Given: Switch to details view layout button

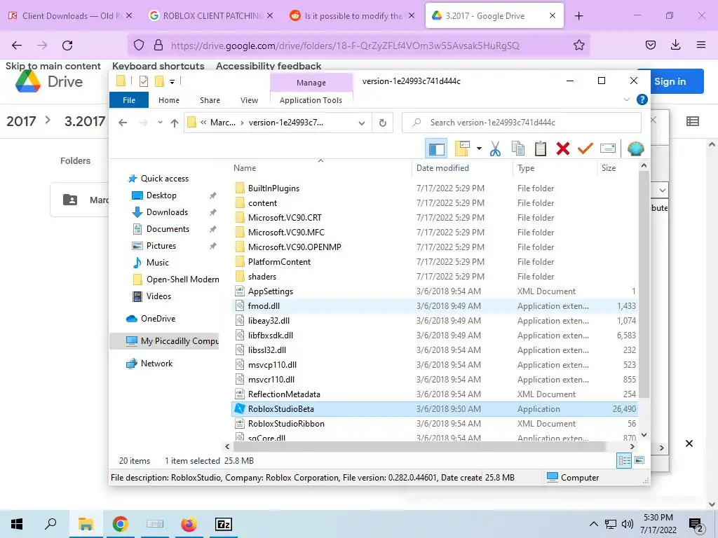Looking at the screenshot, I should pos(624,460).
